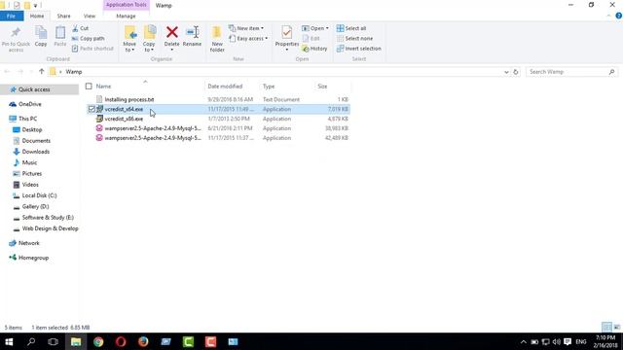Click ENG language indicator in tray

tap(581, 341)
